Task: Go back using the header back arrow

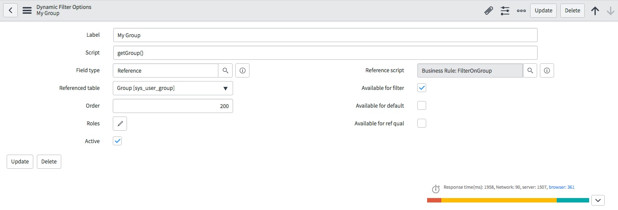Action: [11, 10]
